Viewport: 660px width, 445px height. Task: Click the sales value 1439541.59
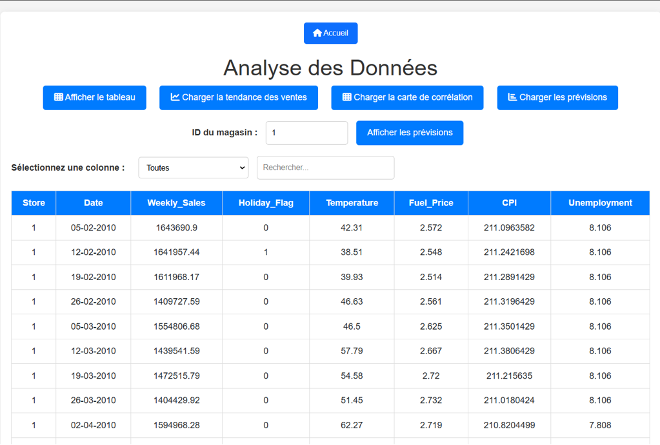[x=177, y=351]
